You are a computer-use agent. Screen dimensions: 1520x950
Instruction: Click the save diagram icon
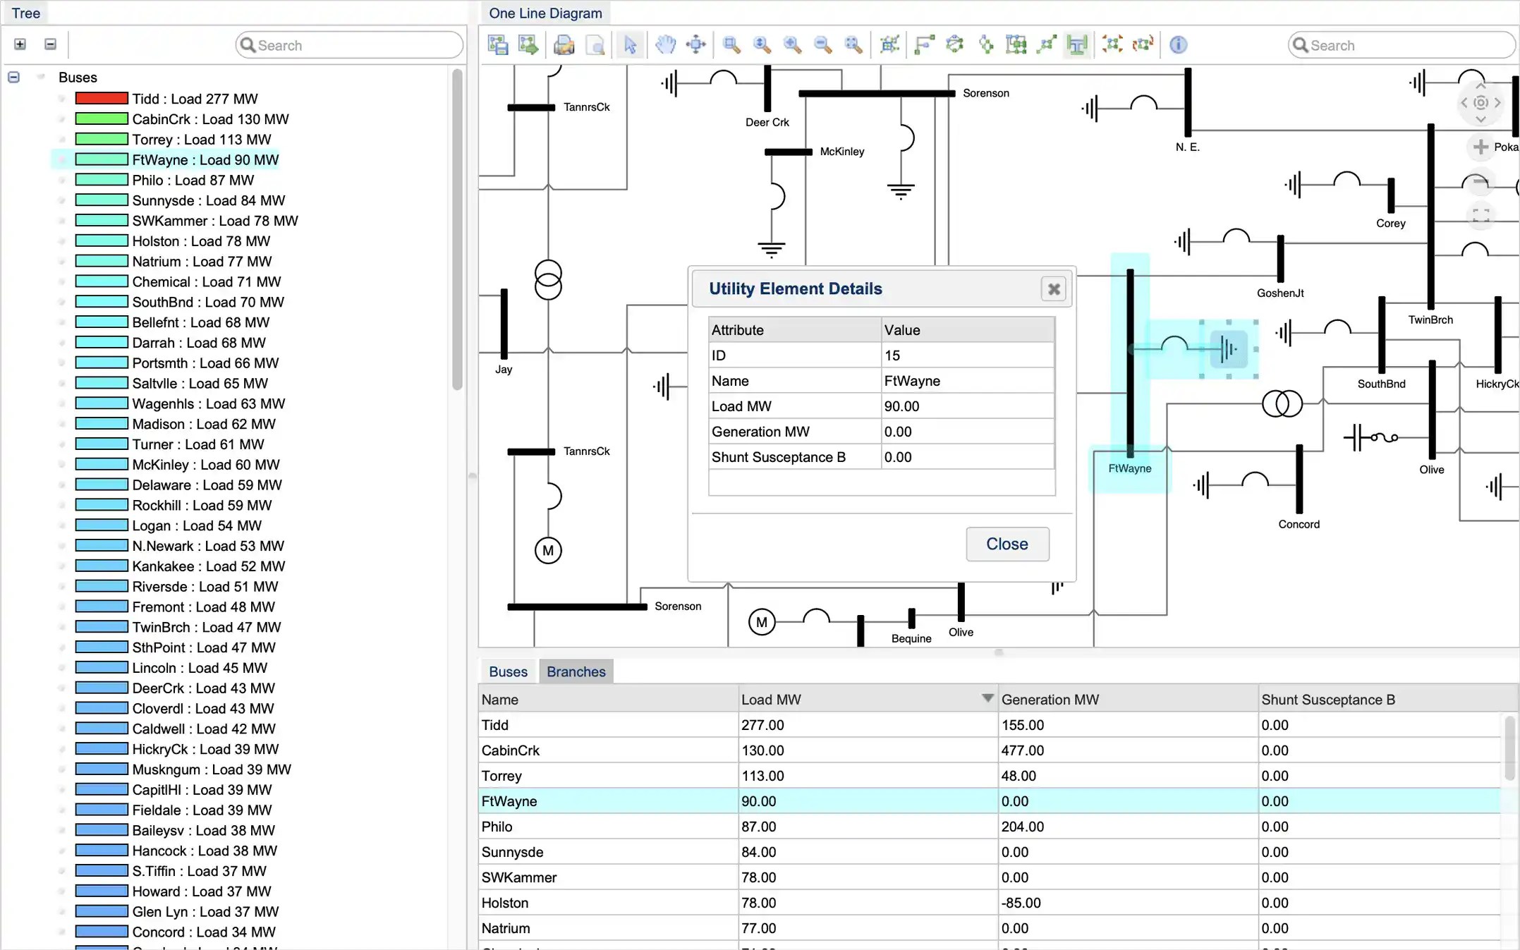point(498,45)
